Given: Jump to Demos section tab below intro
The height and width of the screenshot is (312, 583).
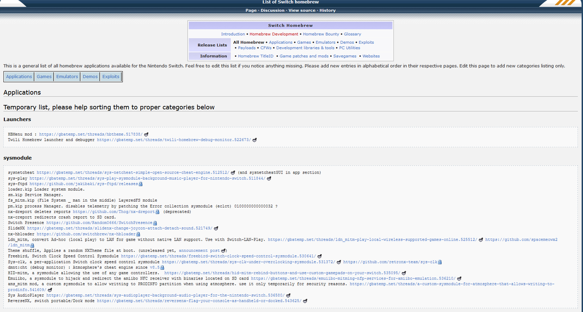Looking at the screenshot, I should [90, 77].
